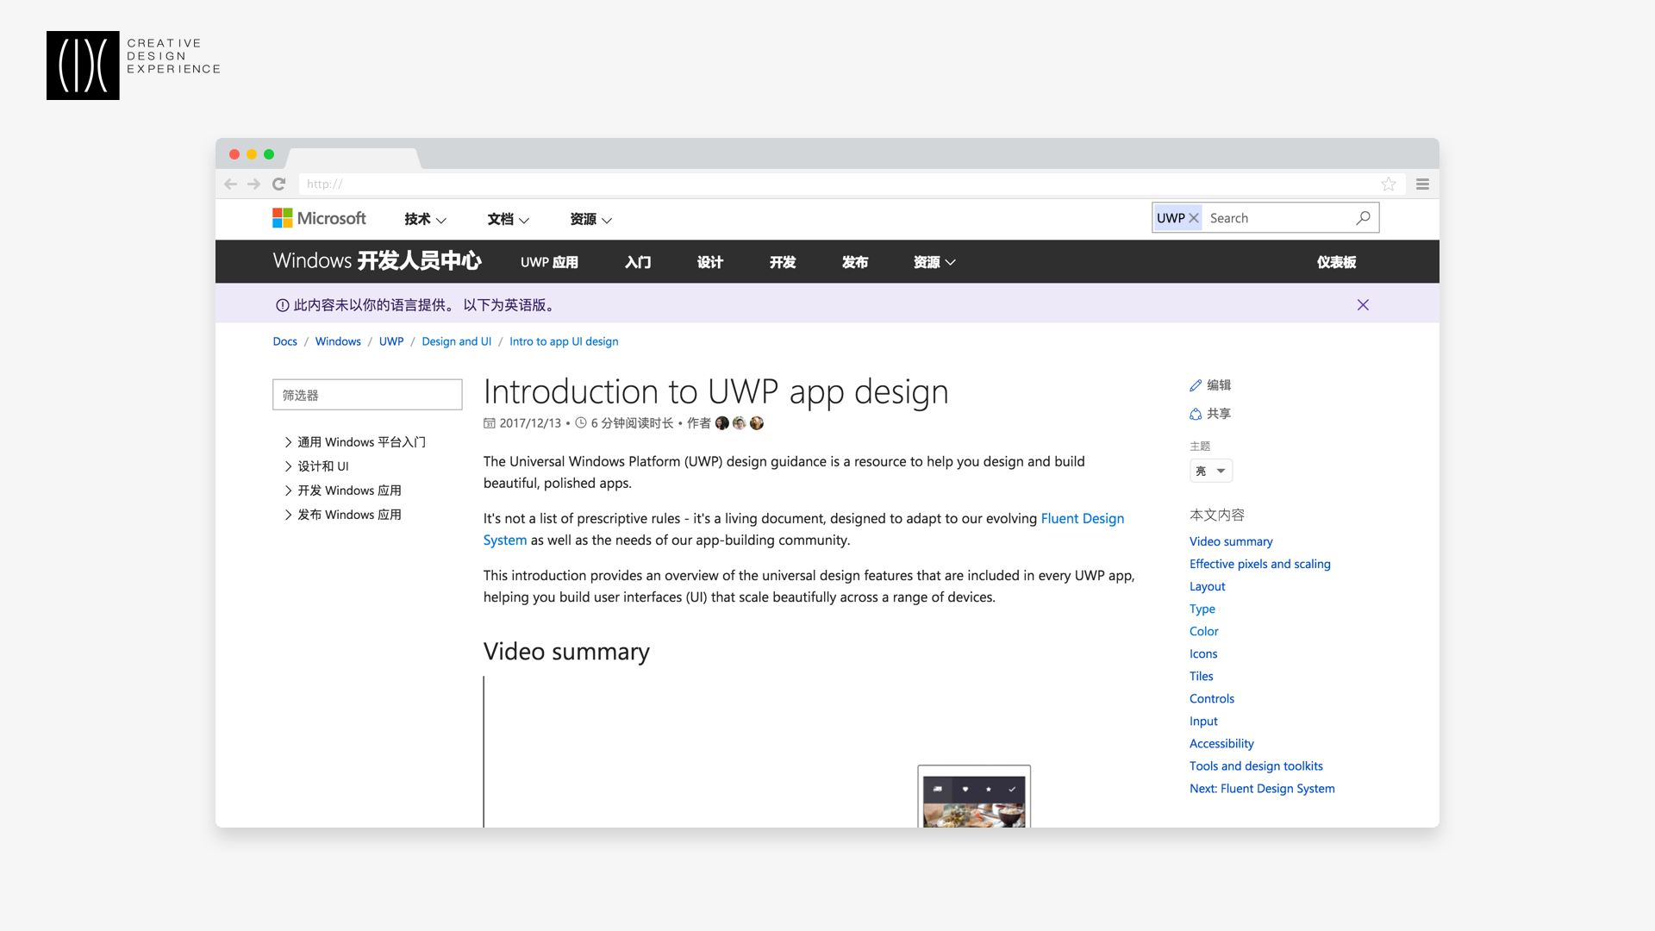Open the theme selector dropdown
The width and height of the screenshot is (1655, 931).
1211,471
